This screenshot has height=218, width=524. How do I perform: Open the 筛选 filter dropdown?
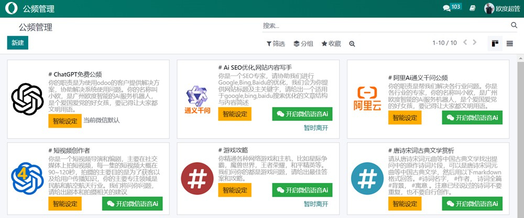tap(276, 44)
